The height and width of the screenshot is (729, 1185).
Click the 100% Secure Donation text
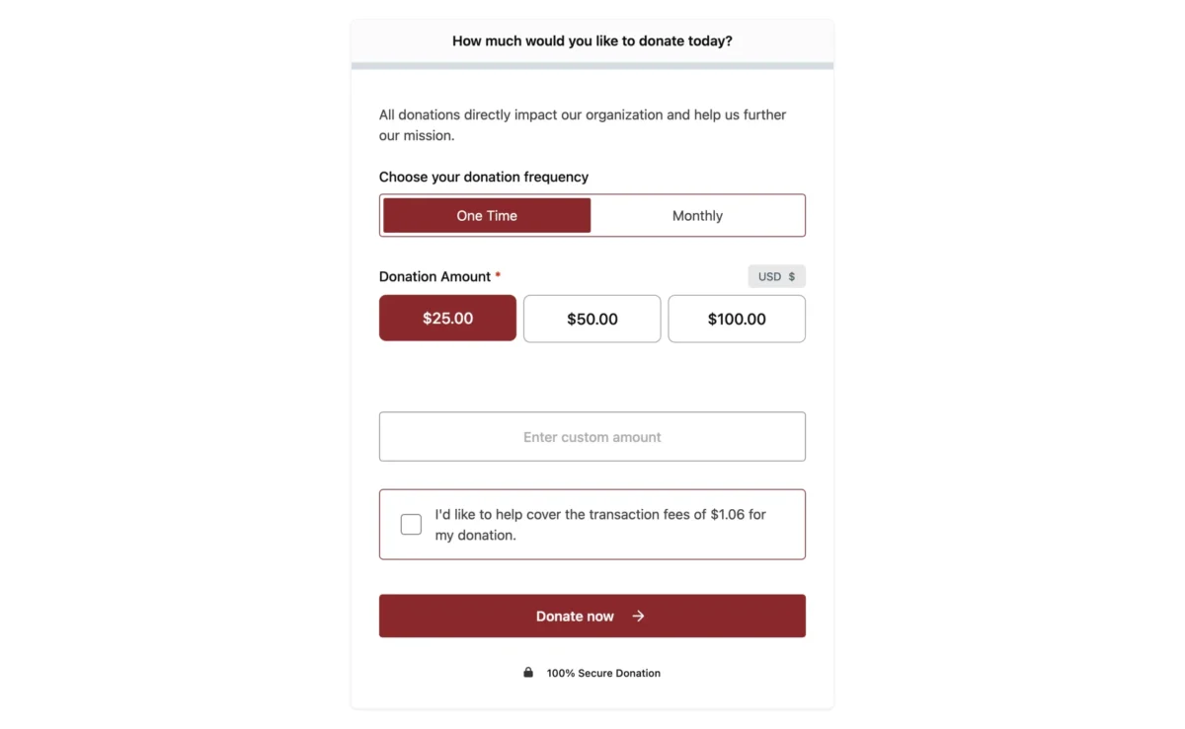(603, 674)
